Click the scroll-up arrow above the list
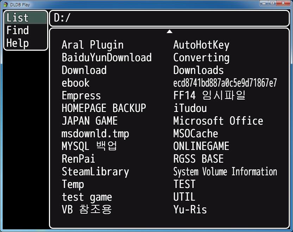 pos(169,31)
